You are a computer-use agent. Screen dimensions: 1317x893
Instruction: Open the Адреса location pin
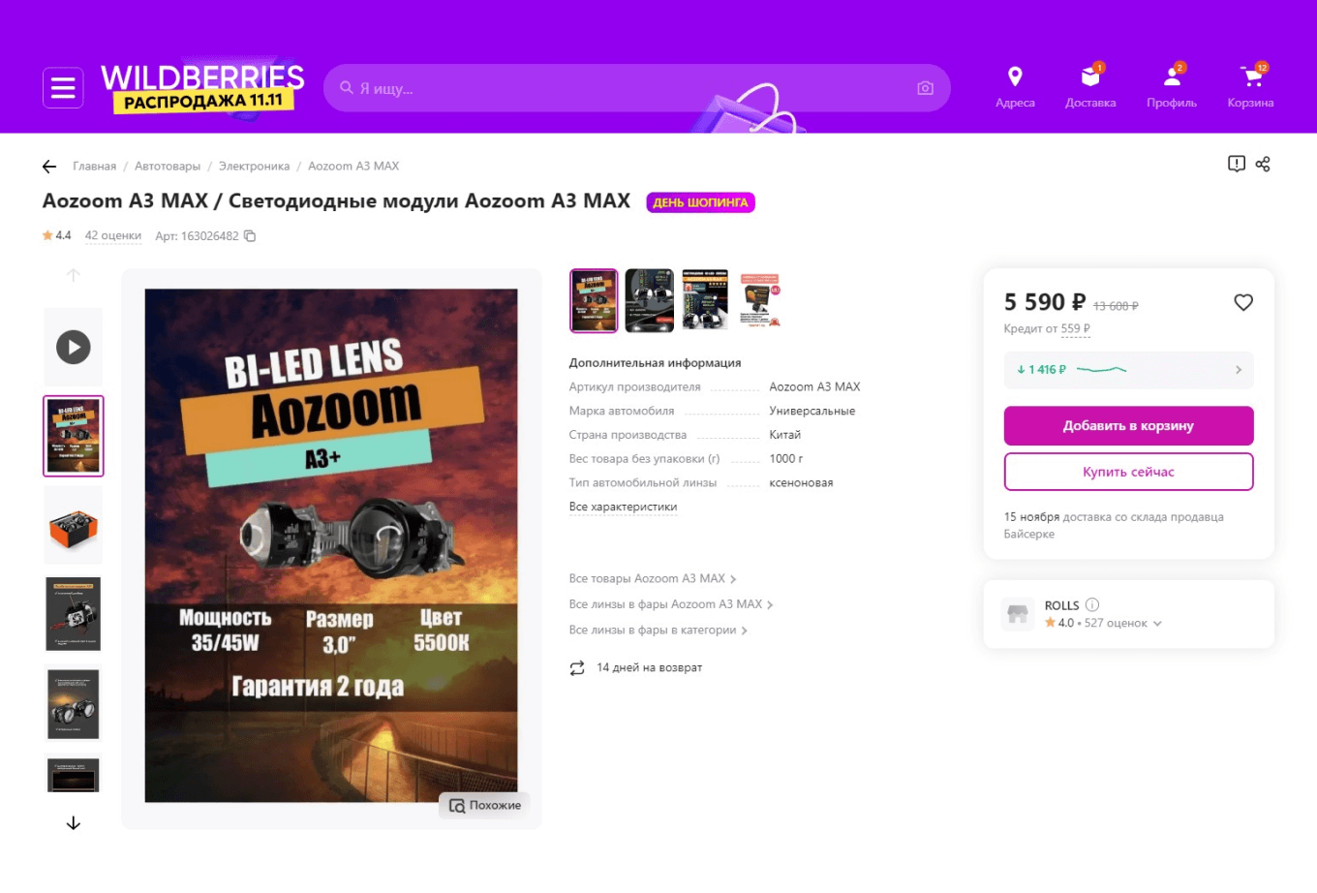pyautogui.click(x=1015, y=77)
